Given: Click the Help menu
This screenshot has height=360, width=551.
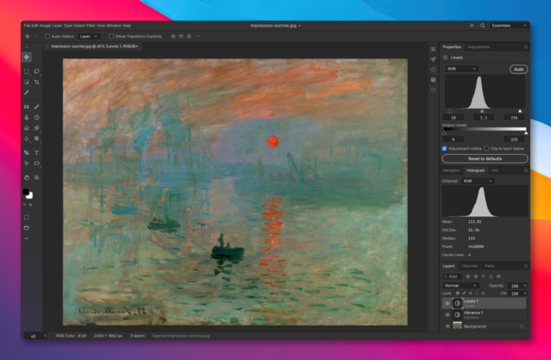Looking at the screenshot, I should click(x=127, y=26).
